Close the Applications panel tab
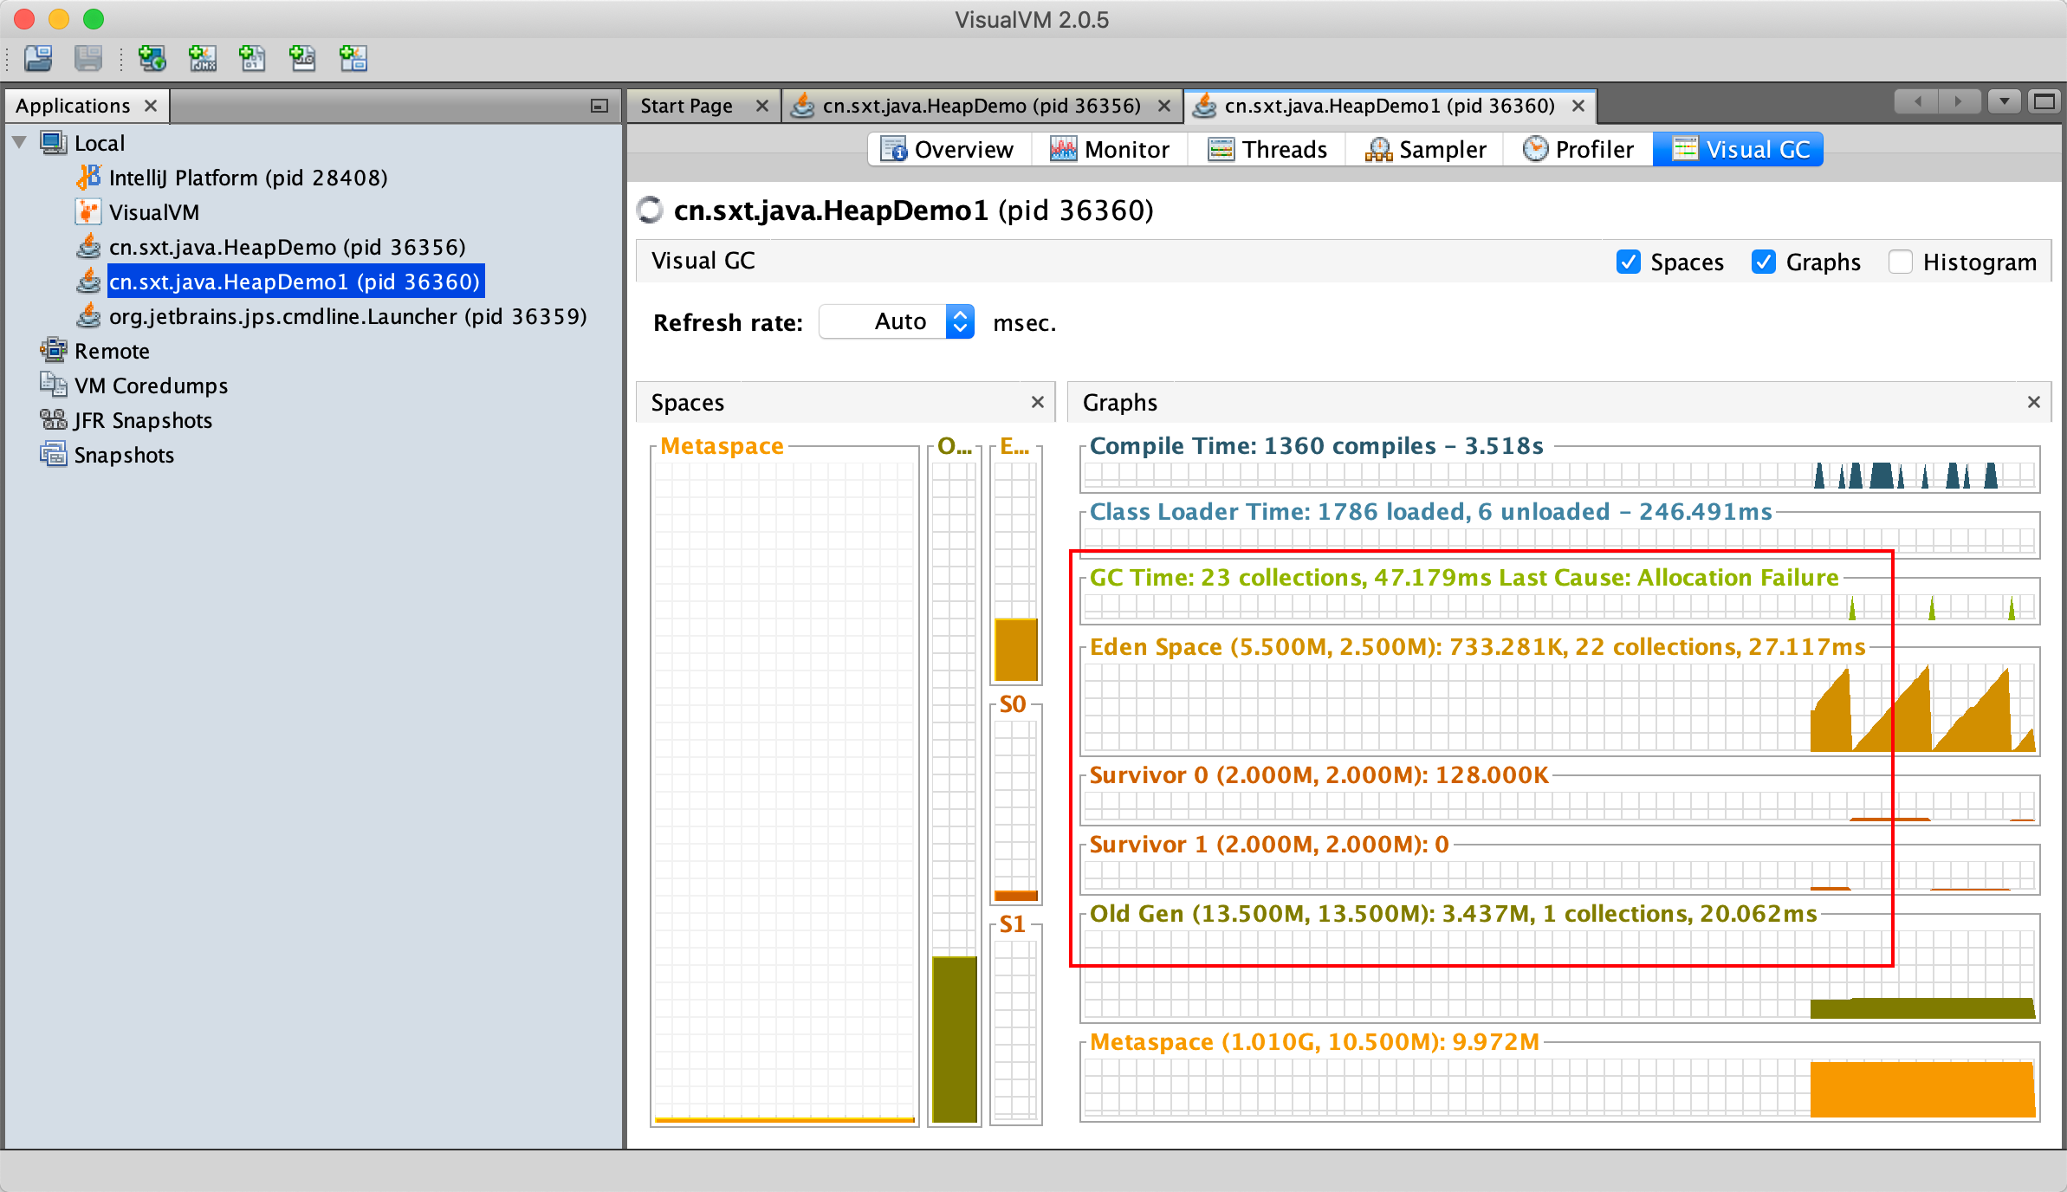Viewport: 2067px width, 1192px height. (x=151, y=106)
